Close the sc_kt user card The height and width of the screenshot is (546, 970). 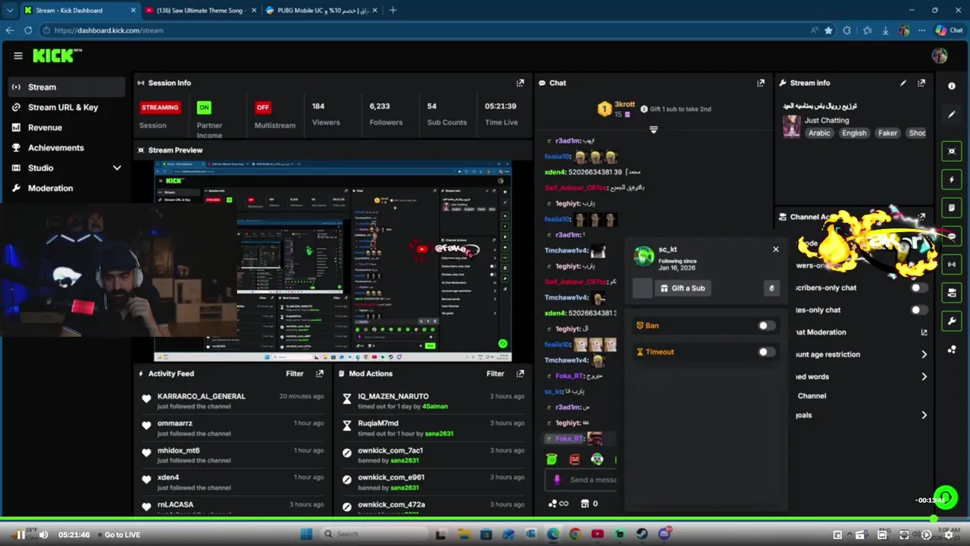(775, 249)
